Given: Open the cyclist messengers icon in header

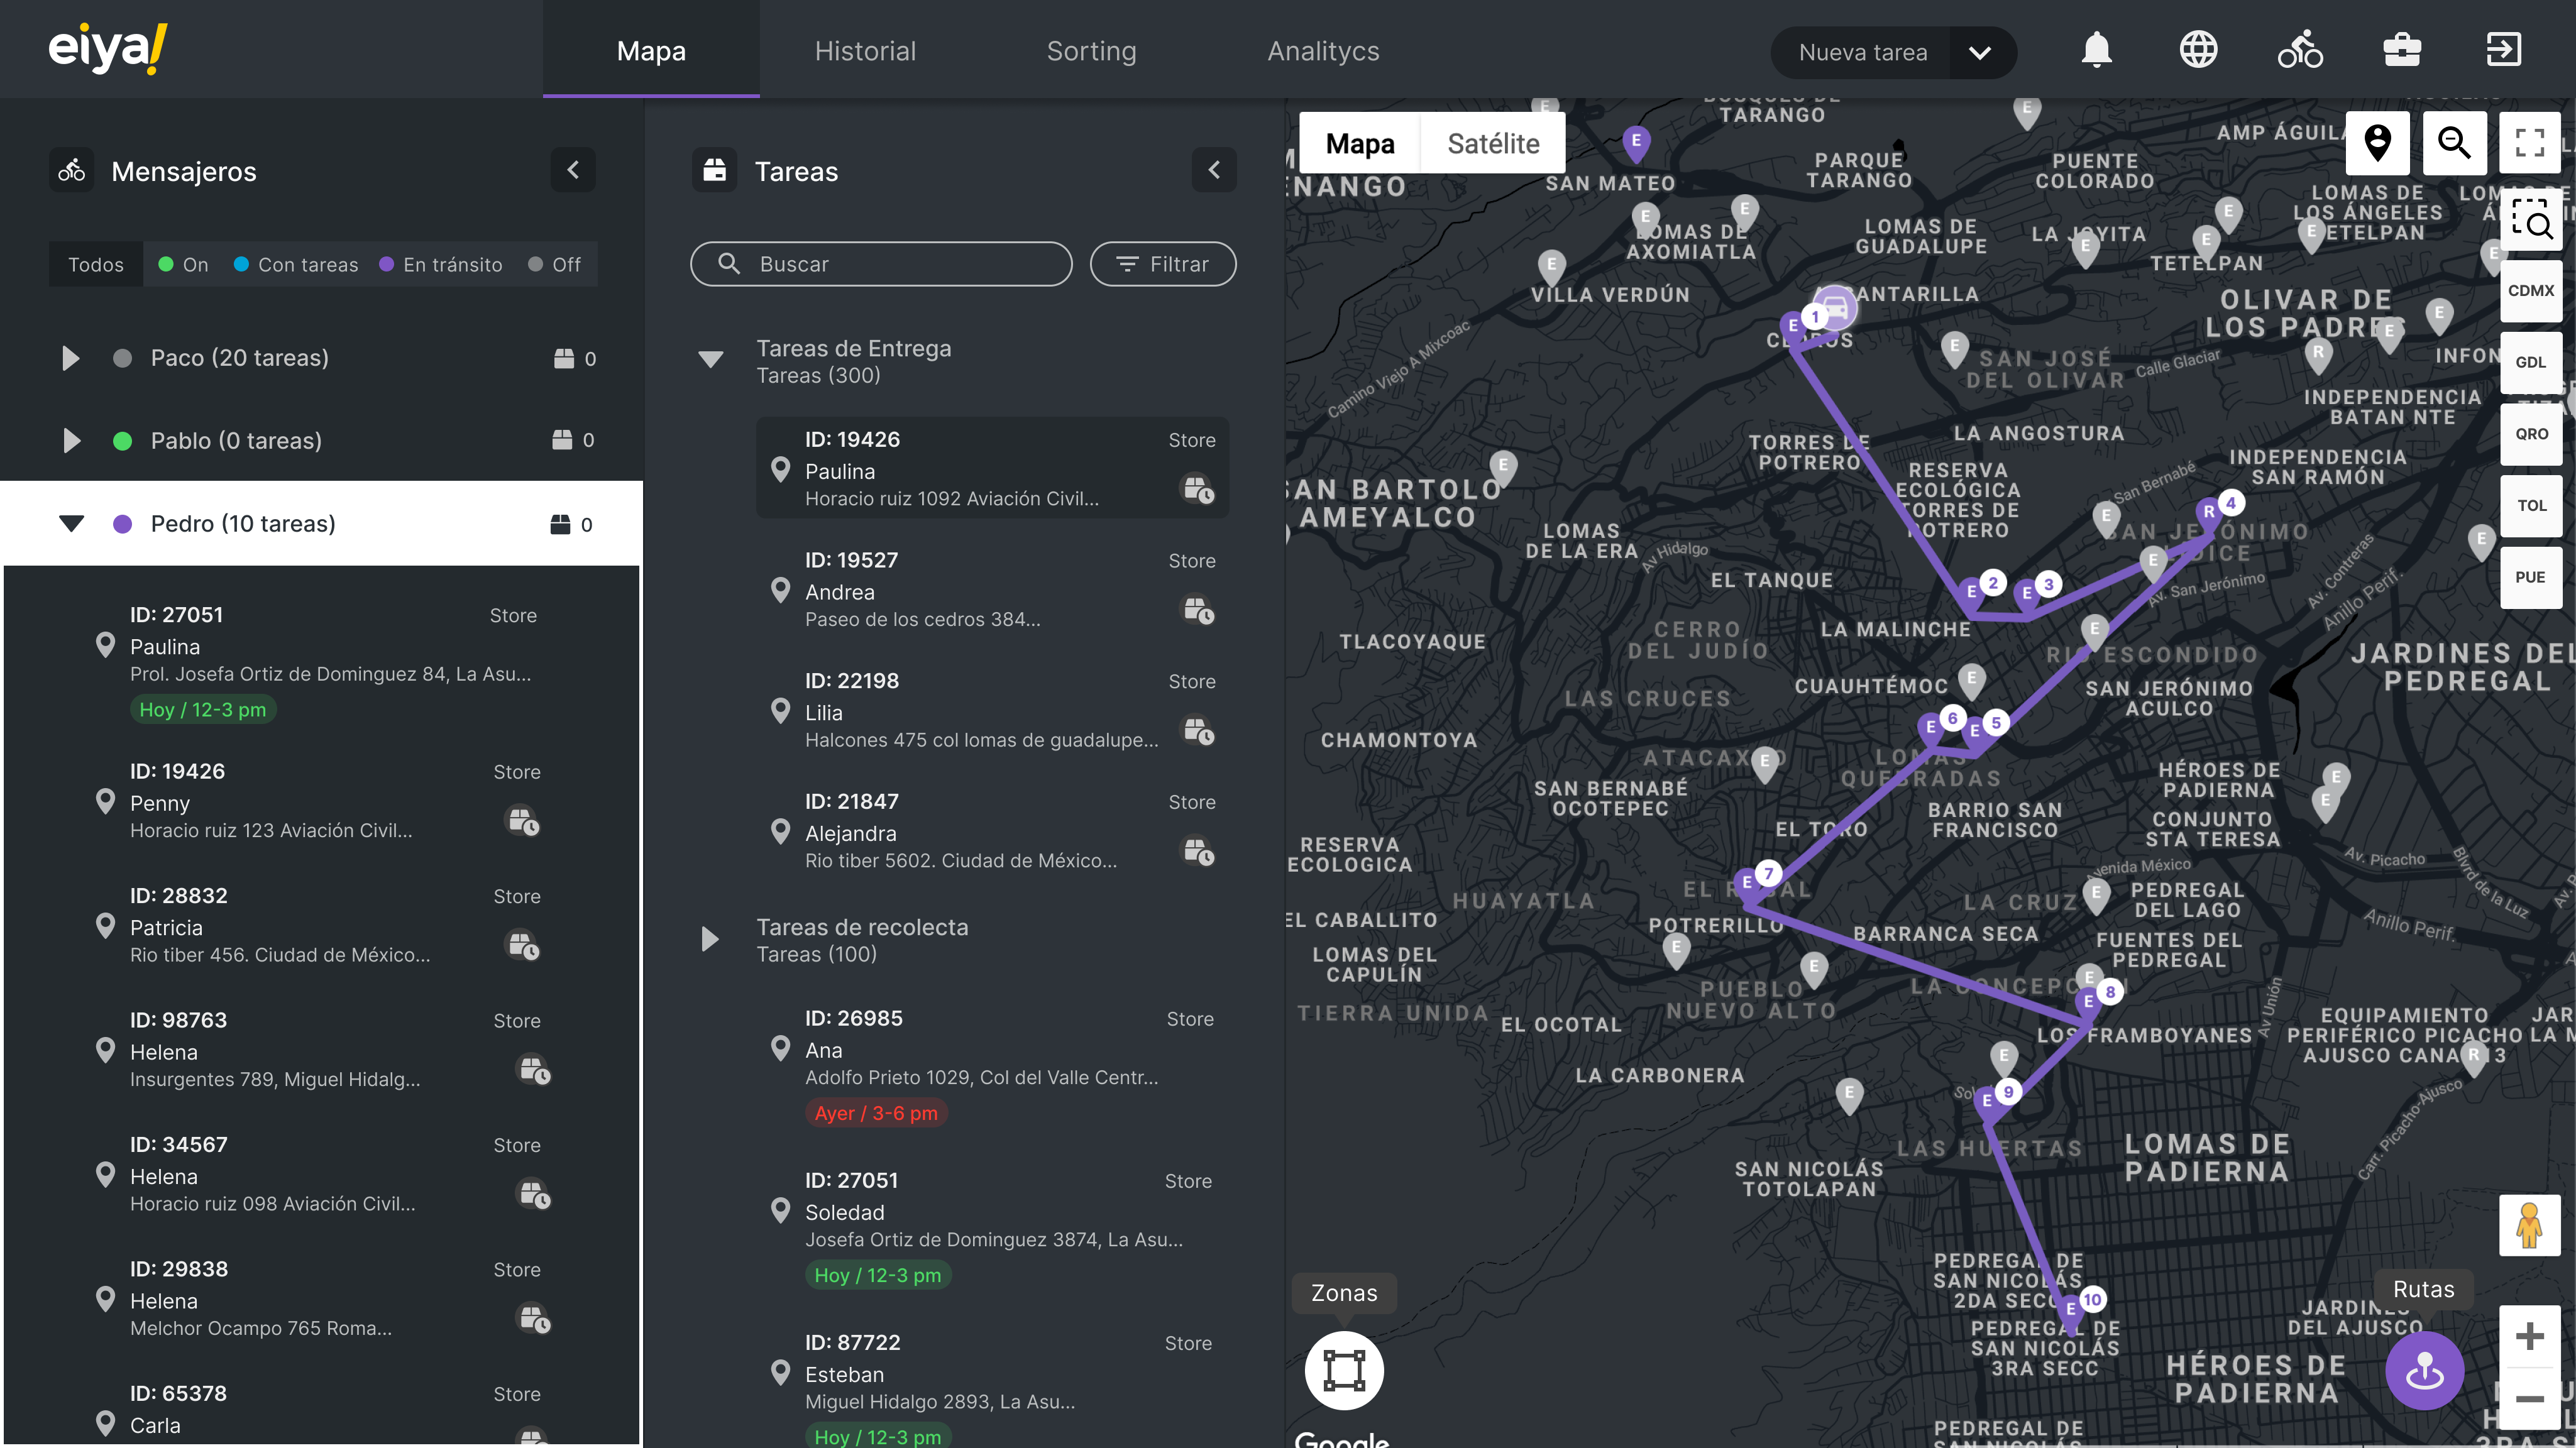Looking at the screenshot, I should 2300,50.
